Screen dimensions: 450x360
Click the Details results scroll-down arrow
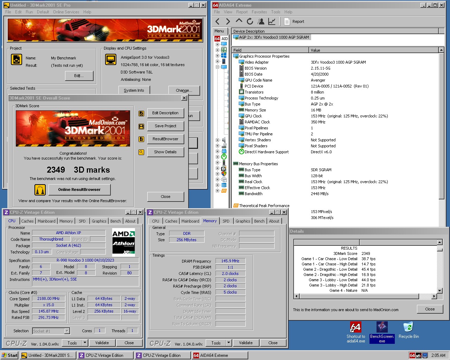(x=439, y=291)
